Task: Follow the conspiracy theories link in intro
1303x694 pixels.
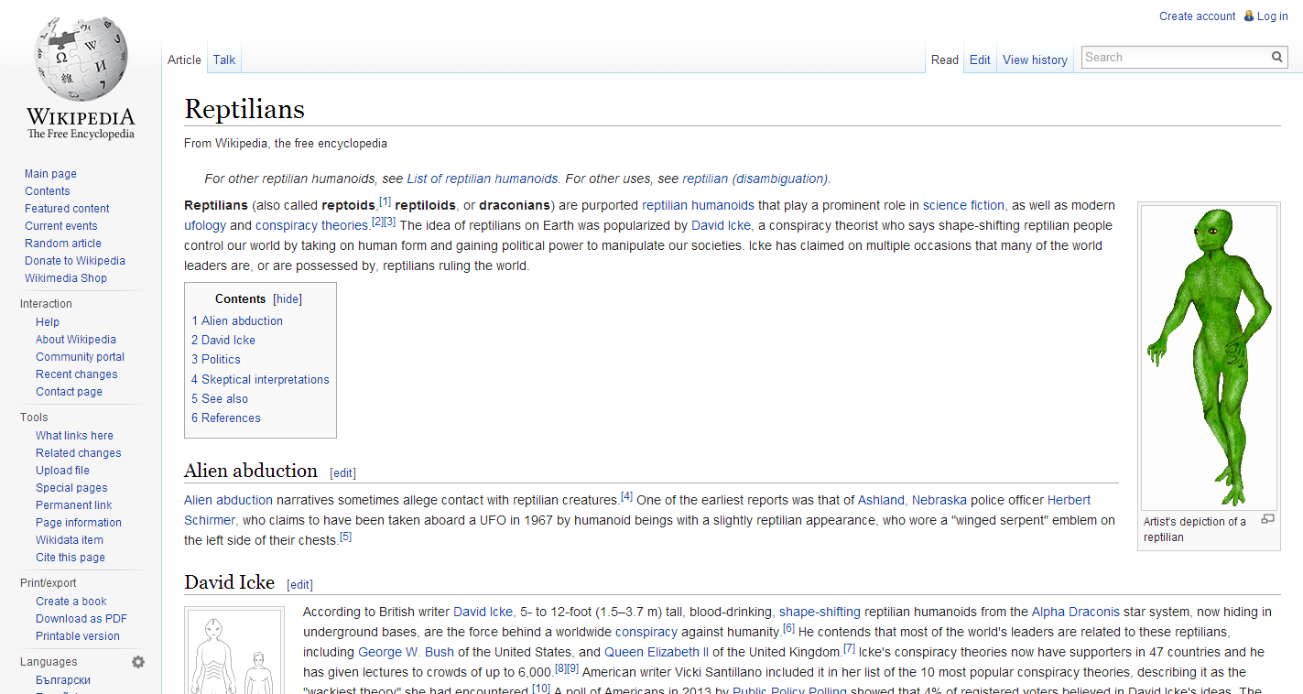Action: pos(311,225)
